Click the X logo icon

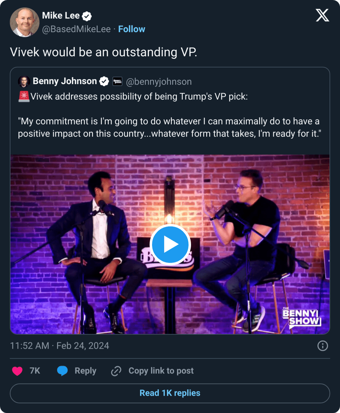pyautogui.click(x=322, y=15)
